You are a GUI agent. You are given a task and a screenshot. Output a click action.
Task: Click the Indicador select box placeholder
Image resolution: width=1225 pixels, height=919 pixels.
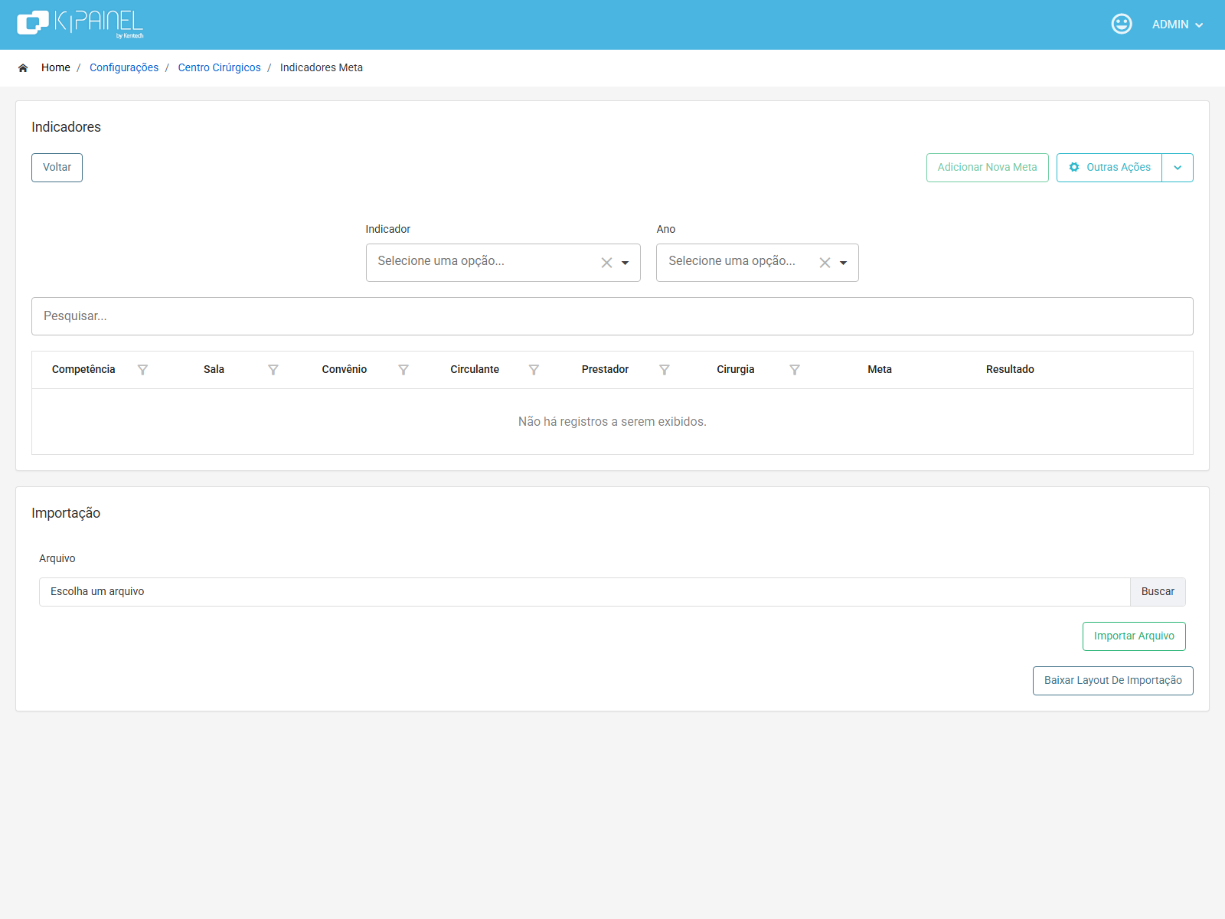441,261
